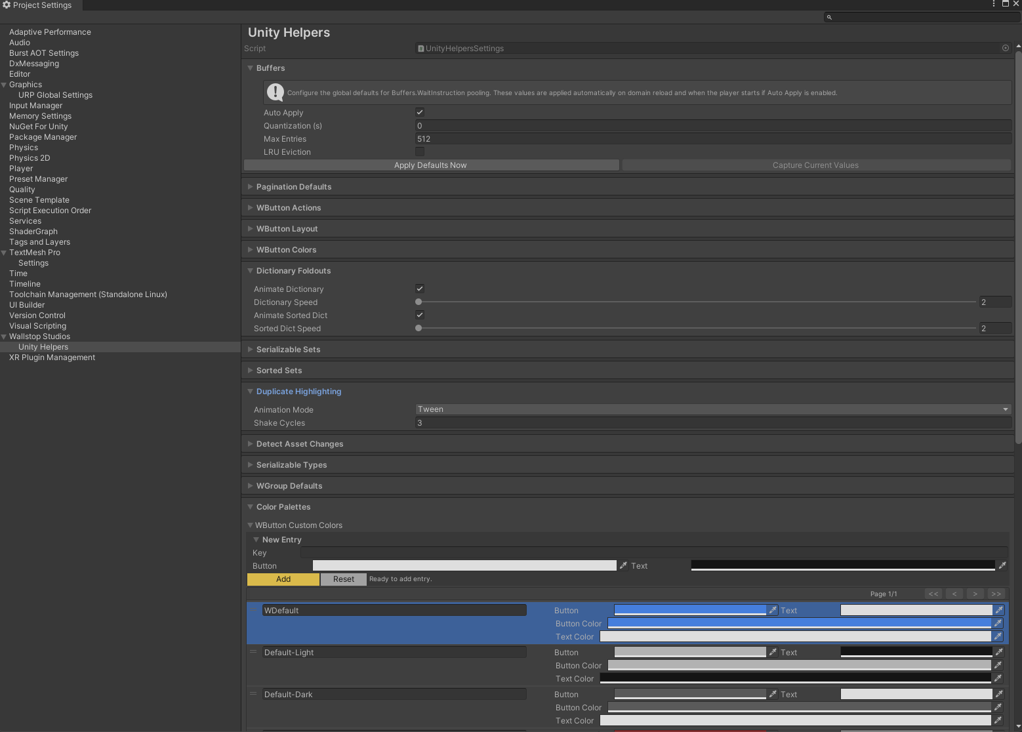Screen dimensions: 1022x732
Task: Enable the LRU Eviction checkbox
Action: pos(419,152)
